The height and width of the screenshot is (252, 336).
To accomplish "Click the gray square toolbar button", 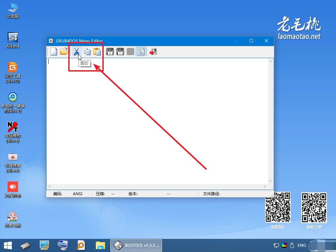I will click(130, 52).
